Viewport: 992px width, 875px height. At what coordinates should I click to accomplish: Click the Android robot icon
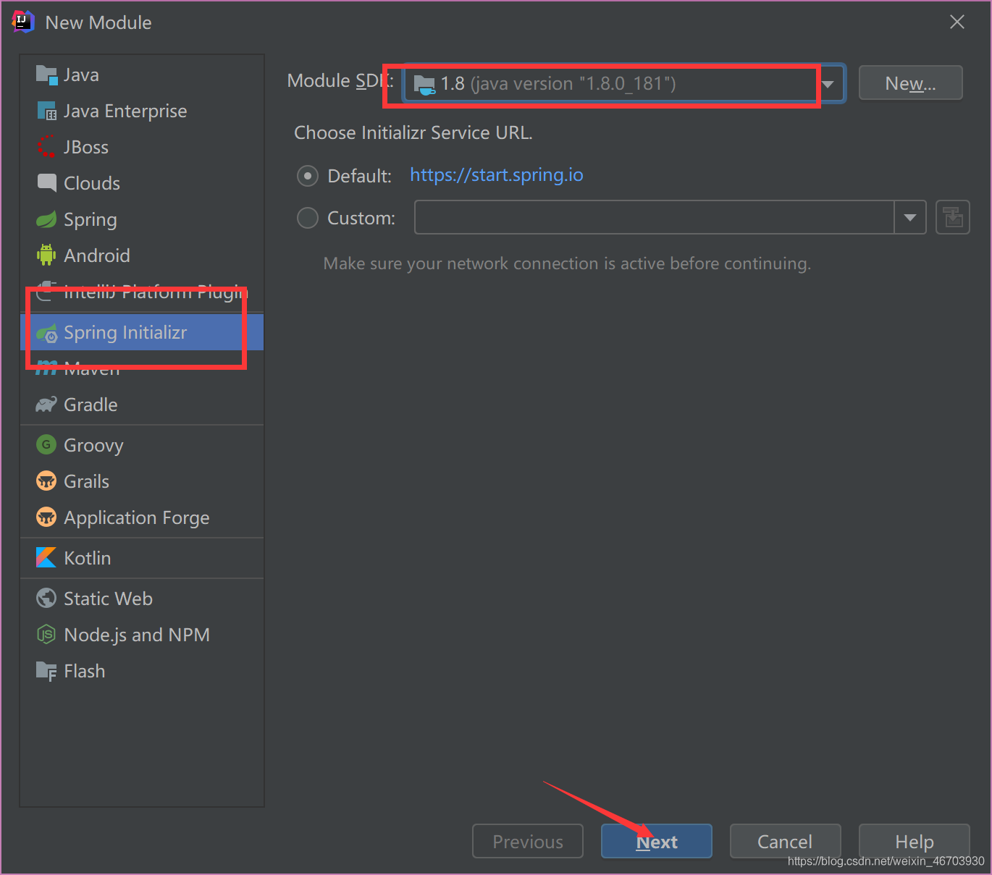point(46,255)
